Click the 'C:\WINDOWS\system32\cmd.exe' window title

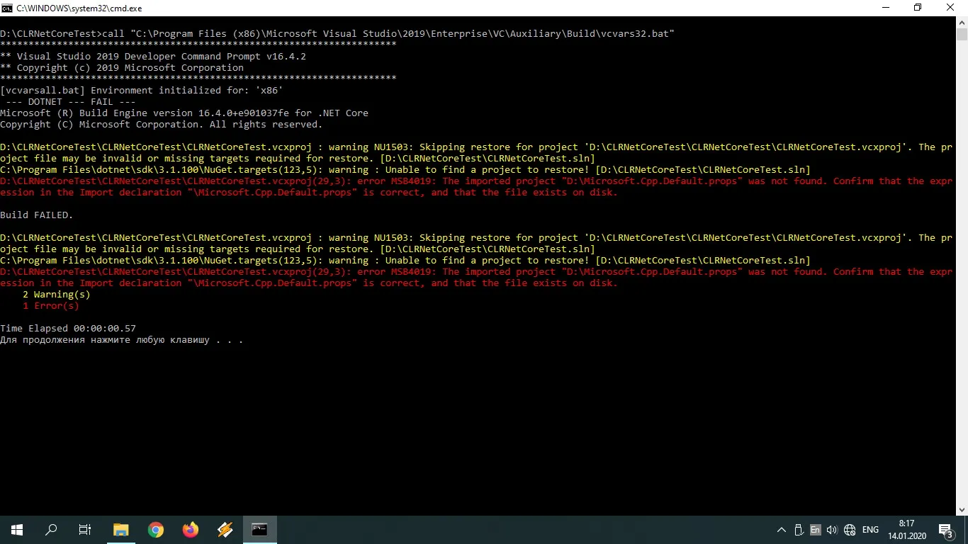pos(79,8)
